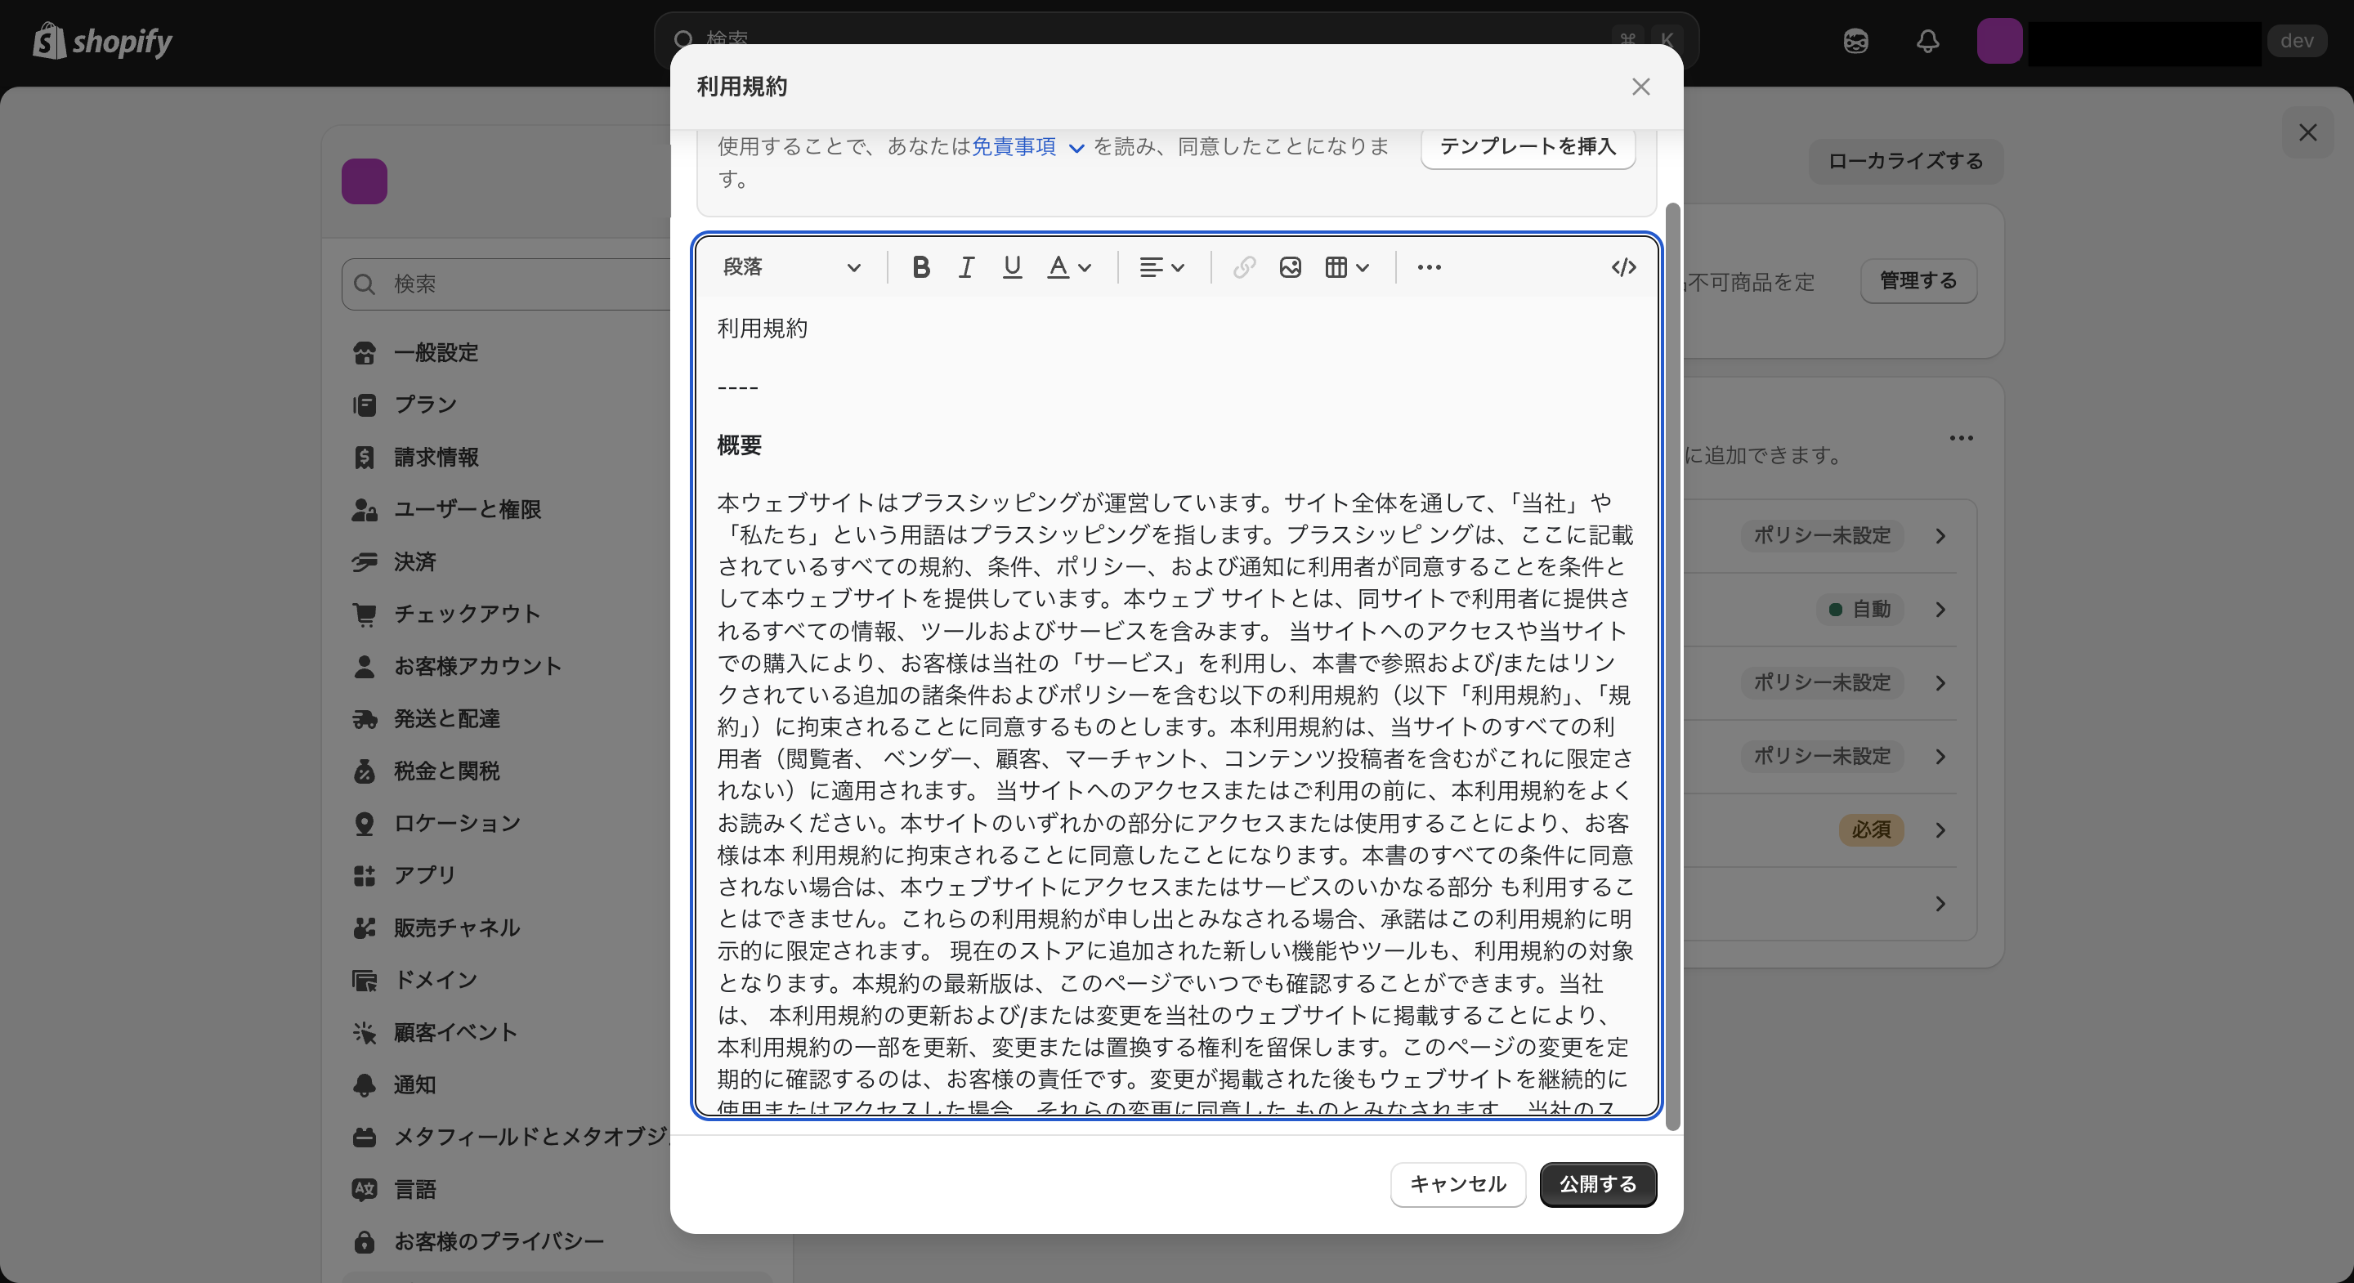Image resolution: width=2354 pixels, height=1283 pixels.
Task: Apply underline formatting
Action: pyautogui.click(x=1012, y=267)
